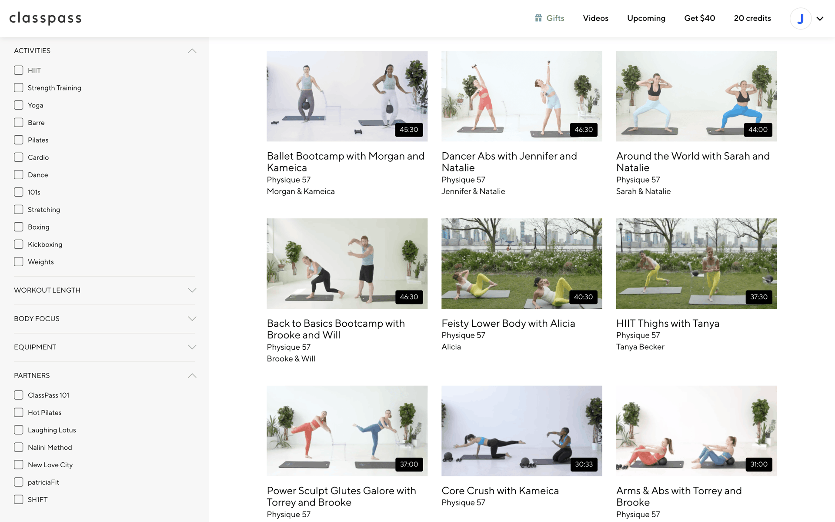Viewport: 835px width, 522px height.
Task: Enable the Dance filter
Action: pos(18,174)
